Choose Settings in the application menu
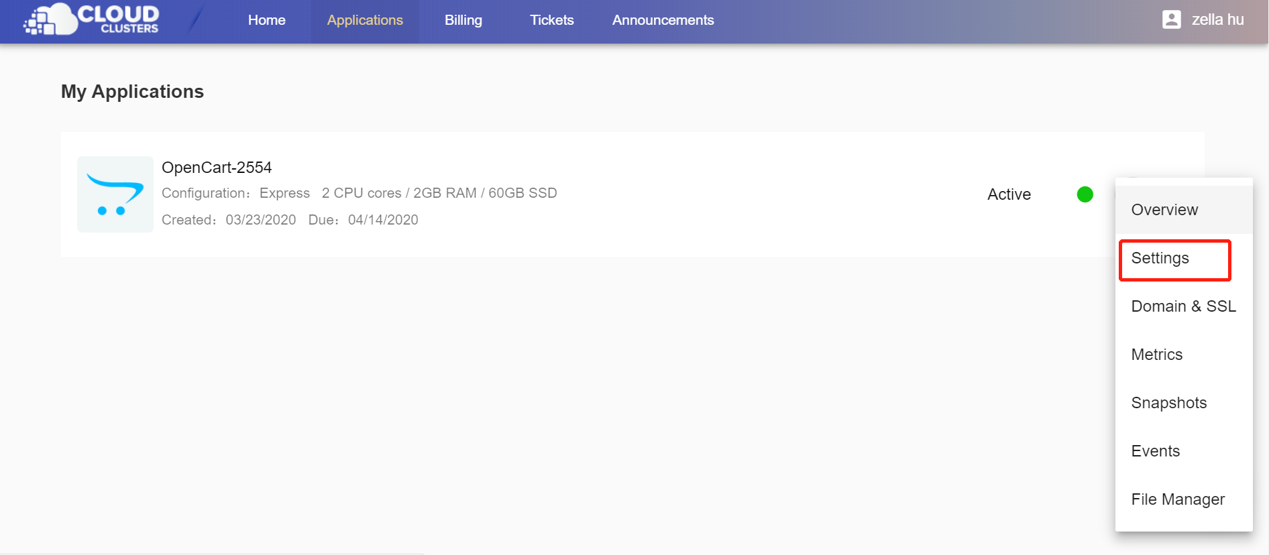The width and height of the screenshot is (1269, 555). [1160, 259]
